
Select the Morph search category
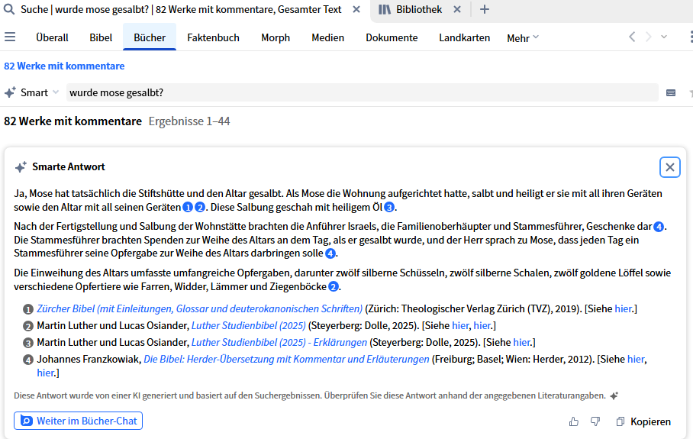pos(276,37)
